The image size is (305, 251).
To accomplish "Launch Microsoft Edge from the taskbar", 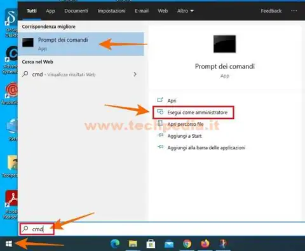I will click(115, 243).
